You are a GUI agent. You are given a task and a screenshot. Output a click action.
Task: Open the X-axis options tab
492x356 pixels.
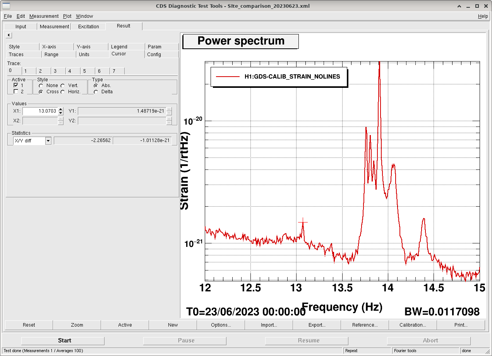click(x=57, y=47)
